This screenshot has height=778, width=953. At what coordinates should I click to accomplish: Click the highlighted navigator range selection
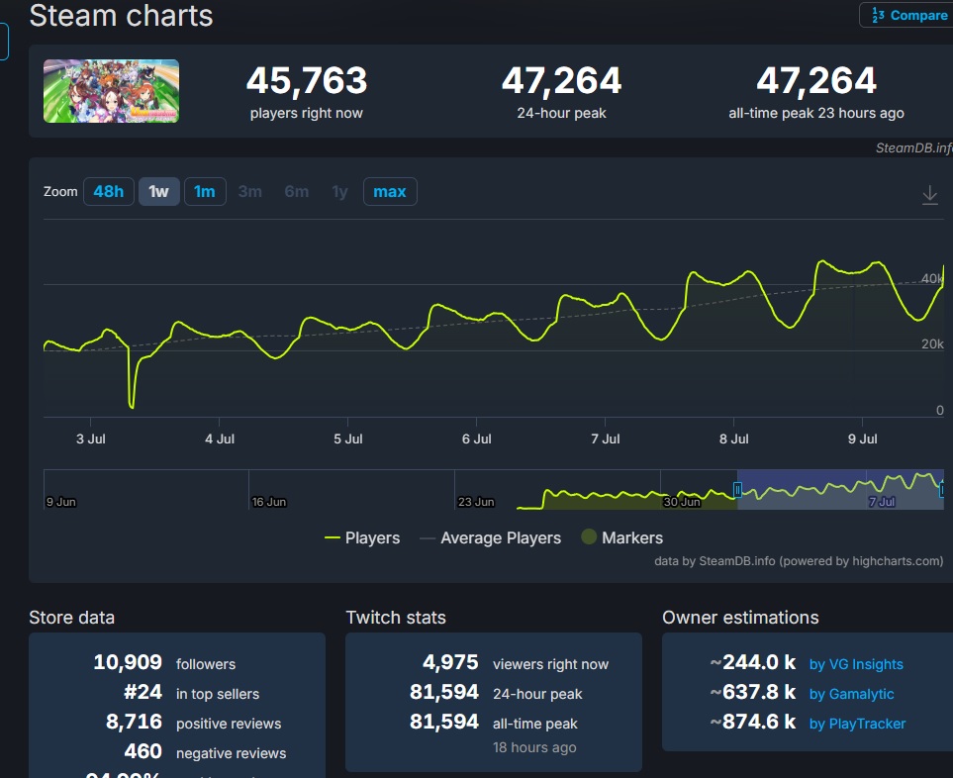pyautogui.click(x=840, y=489)
